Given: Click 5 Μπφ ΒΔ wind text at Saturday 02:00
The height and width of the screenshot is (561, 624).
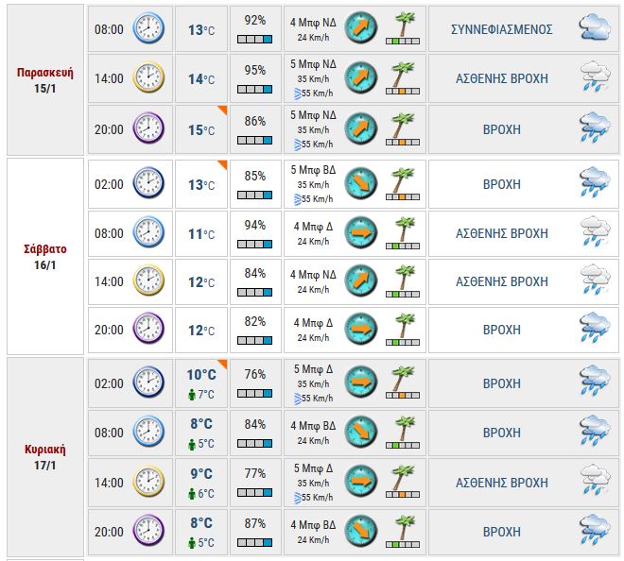Looking at the screenshot, I should coord(313,170).
